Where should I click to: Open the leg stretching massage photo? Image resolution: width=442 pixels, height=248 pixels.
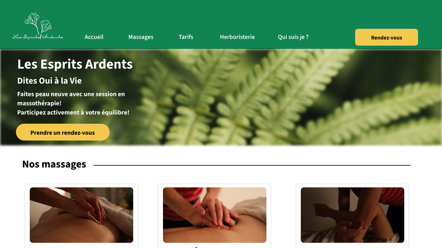pos(352,215)
